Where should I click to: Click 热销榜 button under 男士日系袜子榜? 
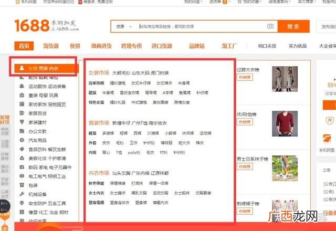coord(245,166)
